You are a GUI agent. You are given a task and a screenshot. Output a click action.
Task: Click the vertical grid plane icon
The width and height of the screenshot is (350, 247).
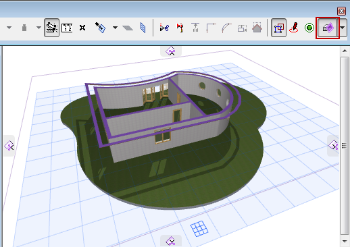click(143, 28)
